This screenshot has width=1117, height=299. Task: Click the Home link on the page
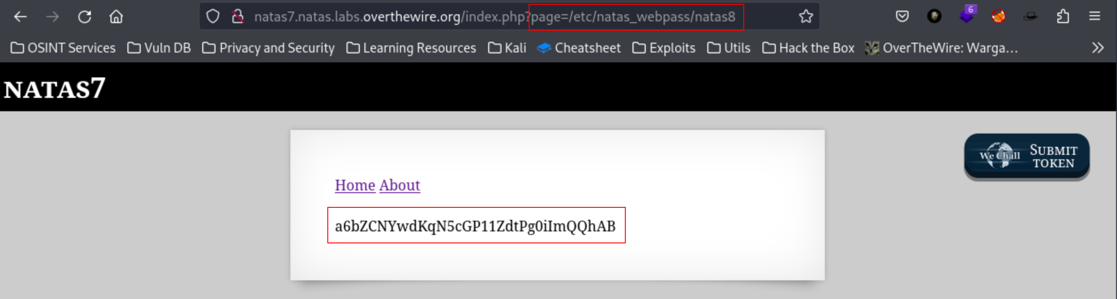(355, 185)
